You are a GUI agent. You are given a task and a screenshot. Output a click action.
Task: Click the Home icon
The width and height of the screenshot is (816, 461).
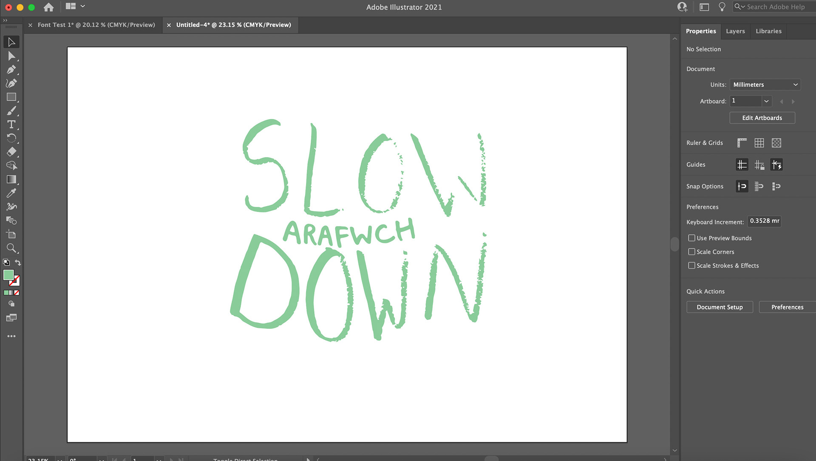[x=49, y=7]
